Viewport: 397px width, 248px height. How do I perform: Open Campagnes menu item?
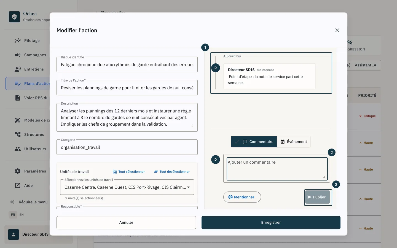(x=35, y=55)
